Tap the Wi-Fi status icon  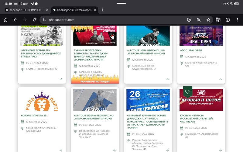[231, 4]
